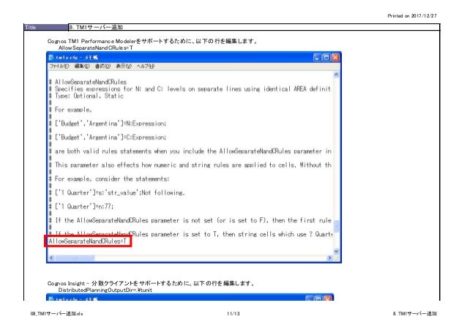The height and width of the screenshot is (330, 467).
Task: Click the ['Budget','Argentina']=C:Expression; line
Action: click(x=108, y=138)
